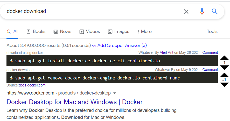Switch to Images results
This screenshot has width=230, height=121.
pos(119,31)
